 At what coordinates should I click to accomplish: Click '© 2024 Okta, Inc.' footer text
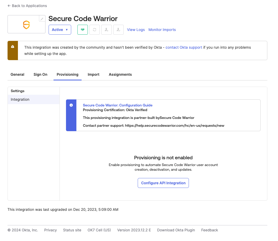tap(23, 230)
